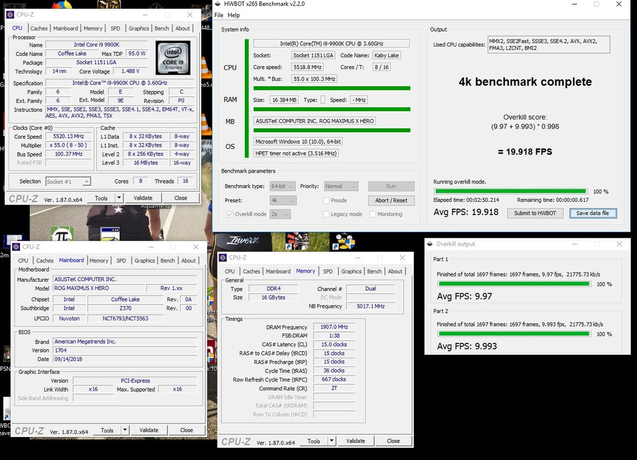Enable the Monitoring checkbox
The width and height of the screenshot is (637, 460).
point(373,214)
